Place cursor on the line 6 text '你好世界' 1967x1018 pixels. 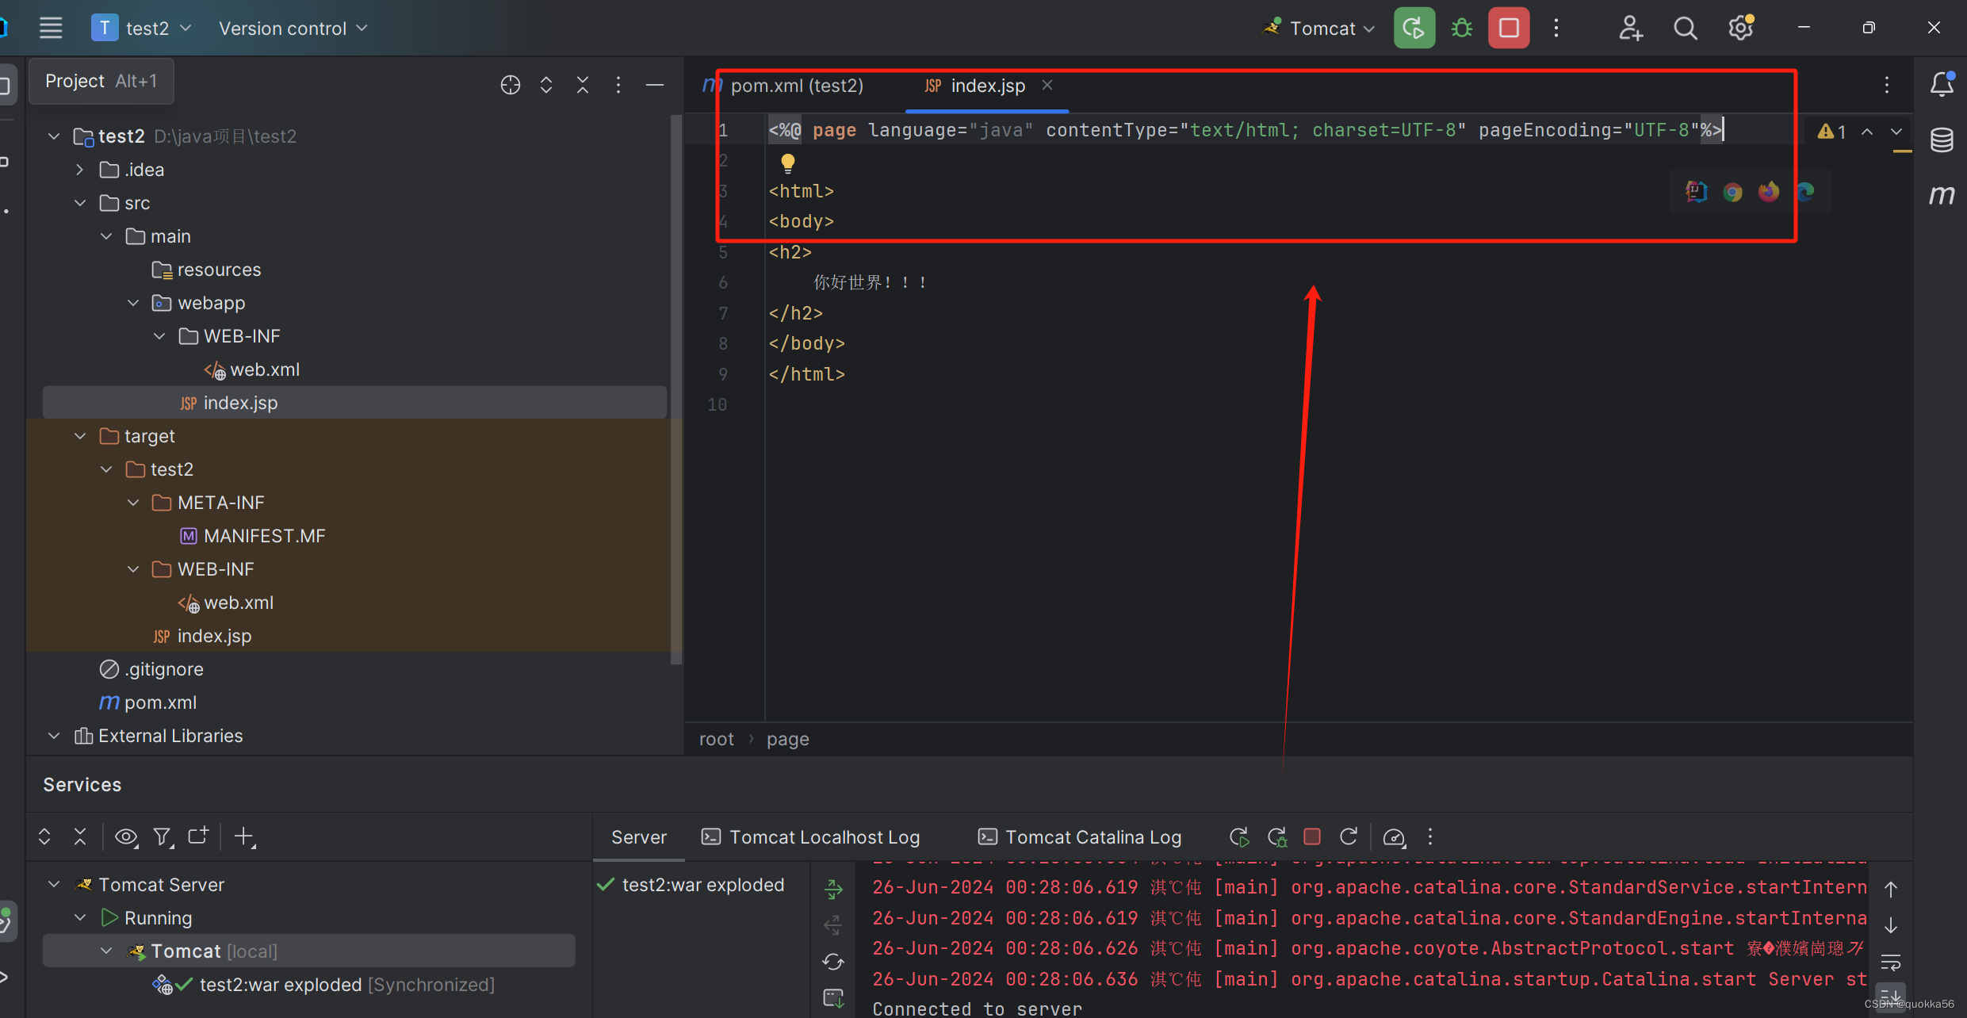coord(848,282)
